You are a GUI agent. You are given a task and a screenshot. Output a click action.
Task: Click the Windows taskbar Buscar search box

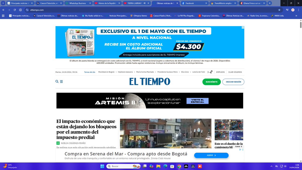(123, 166)
